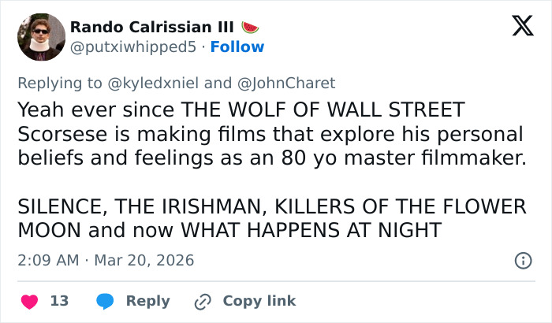This screenshot has width=552, height=323.
Task: Click the paragraph mentioning WOLF OF WALL STREET
Action: pos(270,134)
